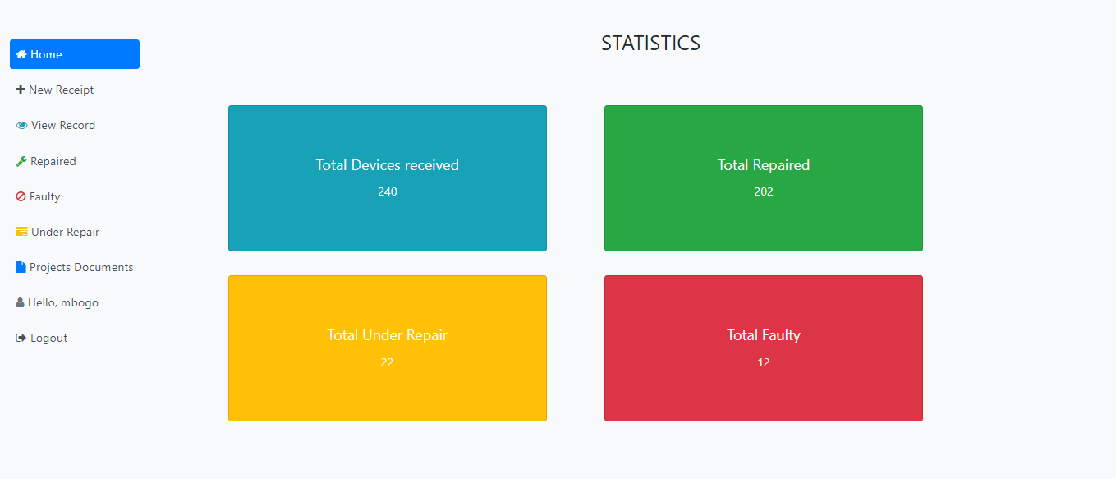The height and width of the screenshot is (479, 1116).
Task: Click the eye icon for View Record
Action: 21,126
